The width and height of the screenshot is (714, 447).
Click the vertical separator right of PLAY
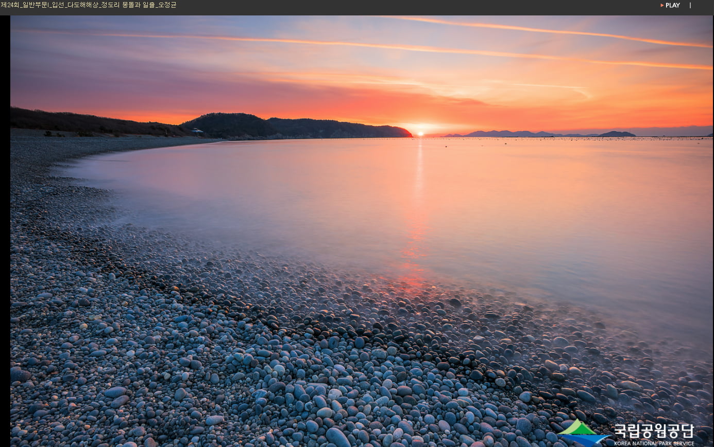(690, 5)
